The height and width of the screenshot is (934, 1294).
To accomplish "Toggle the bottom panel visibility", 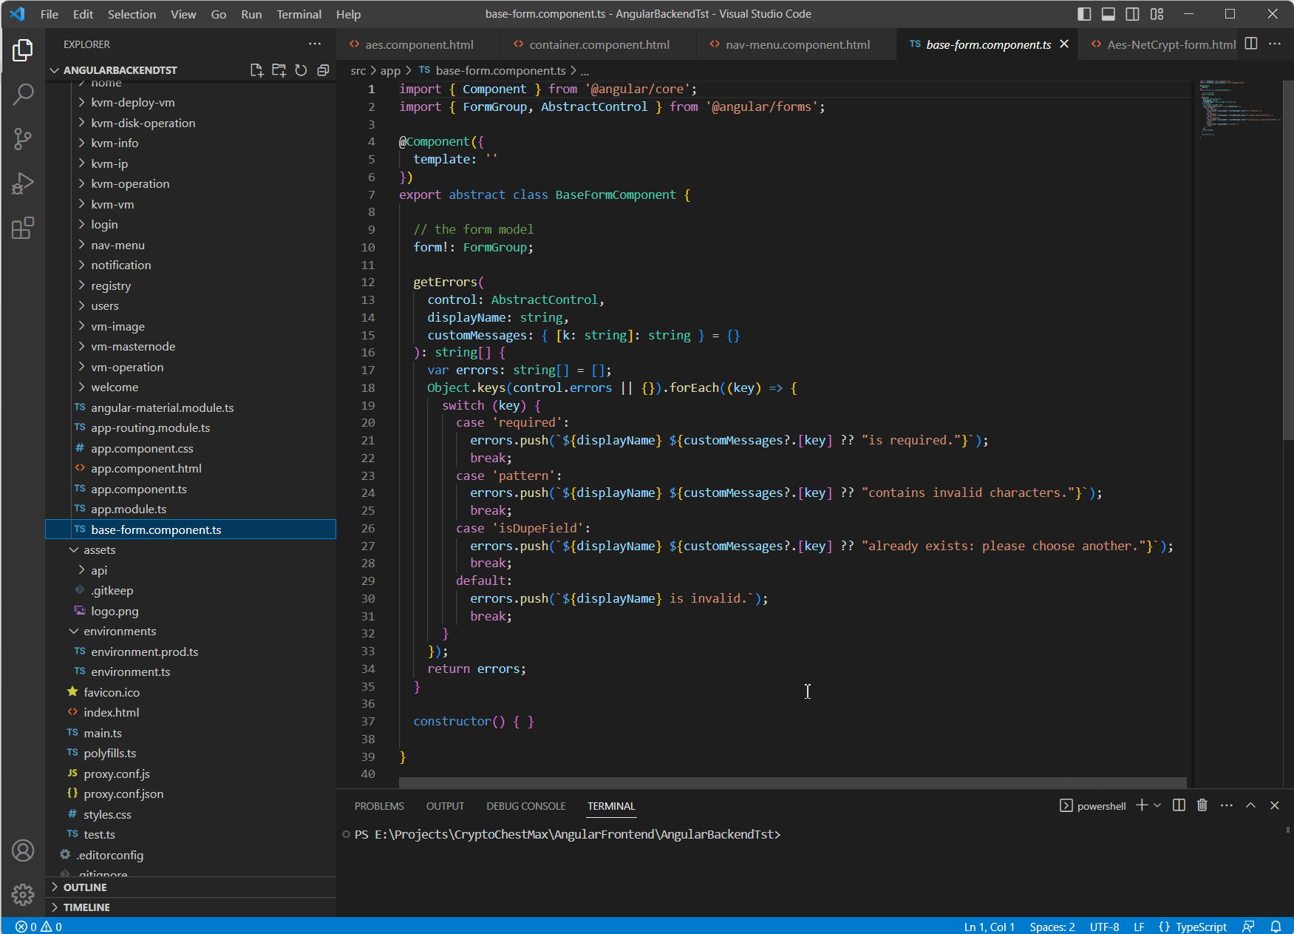I will pos(1108,14).
